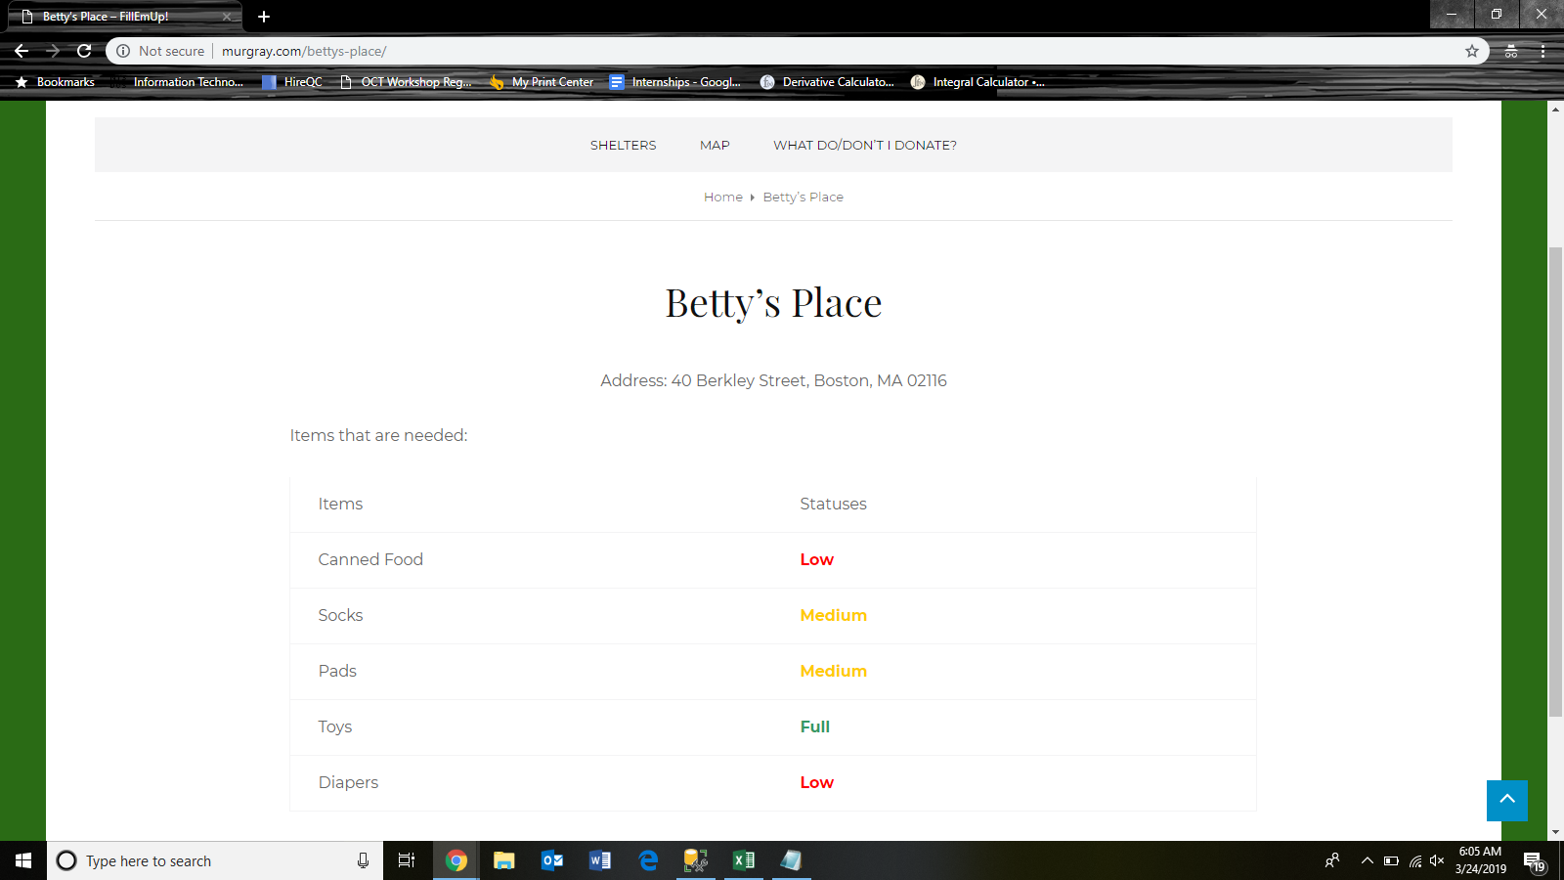Open the notification center icon

click(x=1534, y=861)
